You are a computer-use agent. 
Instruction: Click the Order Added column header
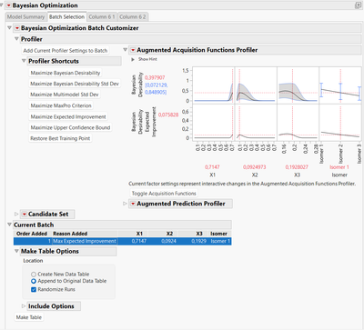32,234
